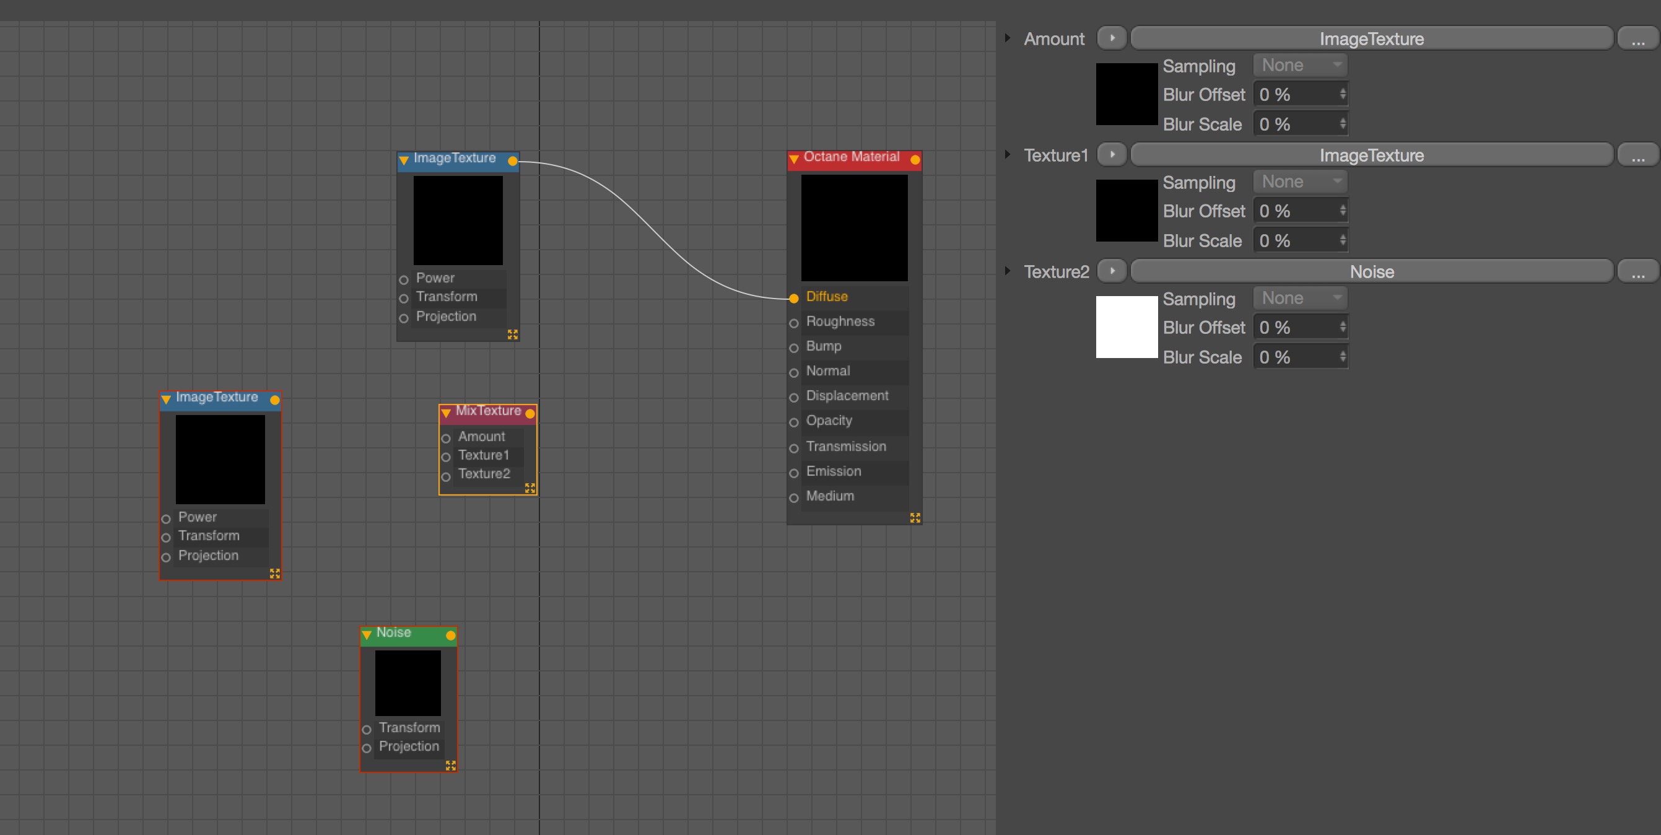Open the Texture1 arrow menu button
Screen dimensions: 1661x835
pyautogui.click(x=1112, y=155)
